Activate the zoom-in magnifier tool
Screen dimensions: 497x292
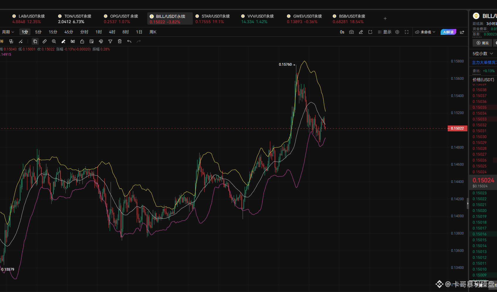pyautogui.click(x=54, y=41)
